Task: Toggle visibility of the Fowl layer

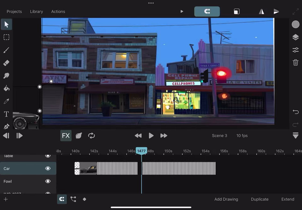Action: [x=48, y=181]
